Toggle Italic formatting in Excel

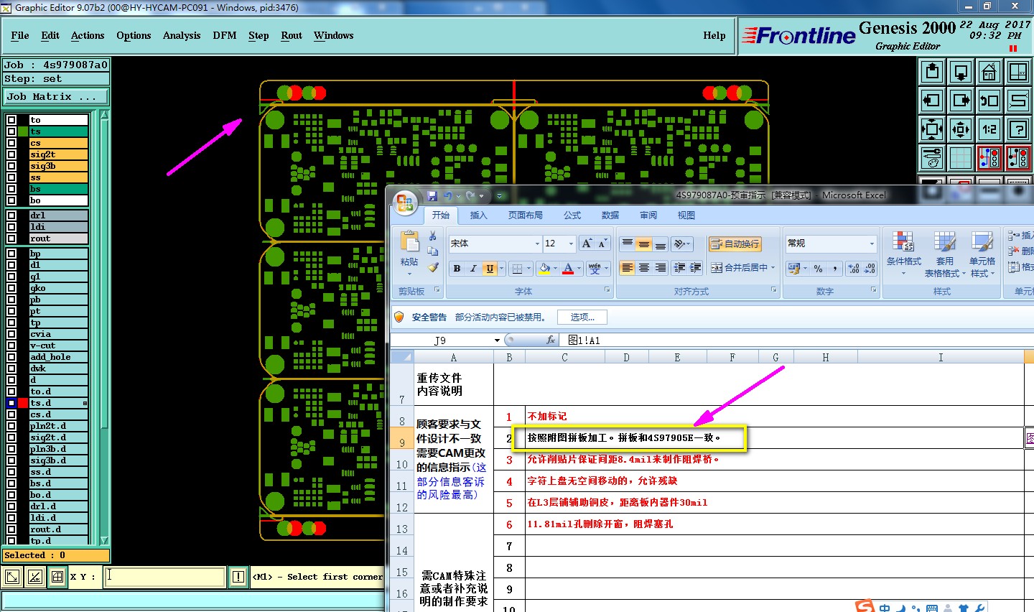click(473, 268)
